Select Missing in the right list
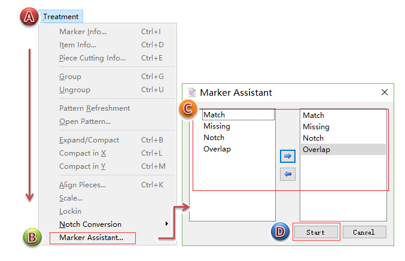 pyautogui.click(x=316, y=127)
